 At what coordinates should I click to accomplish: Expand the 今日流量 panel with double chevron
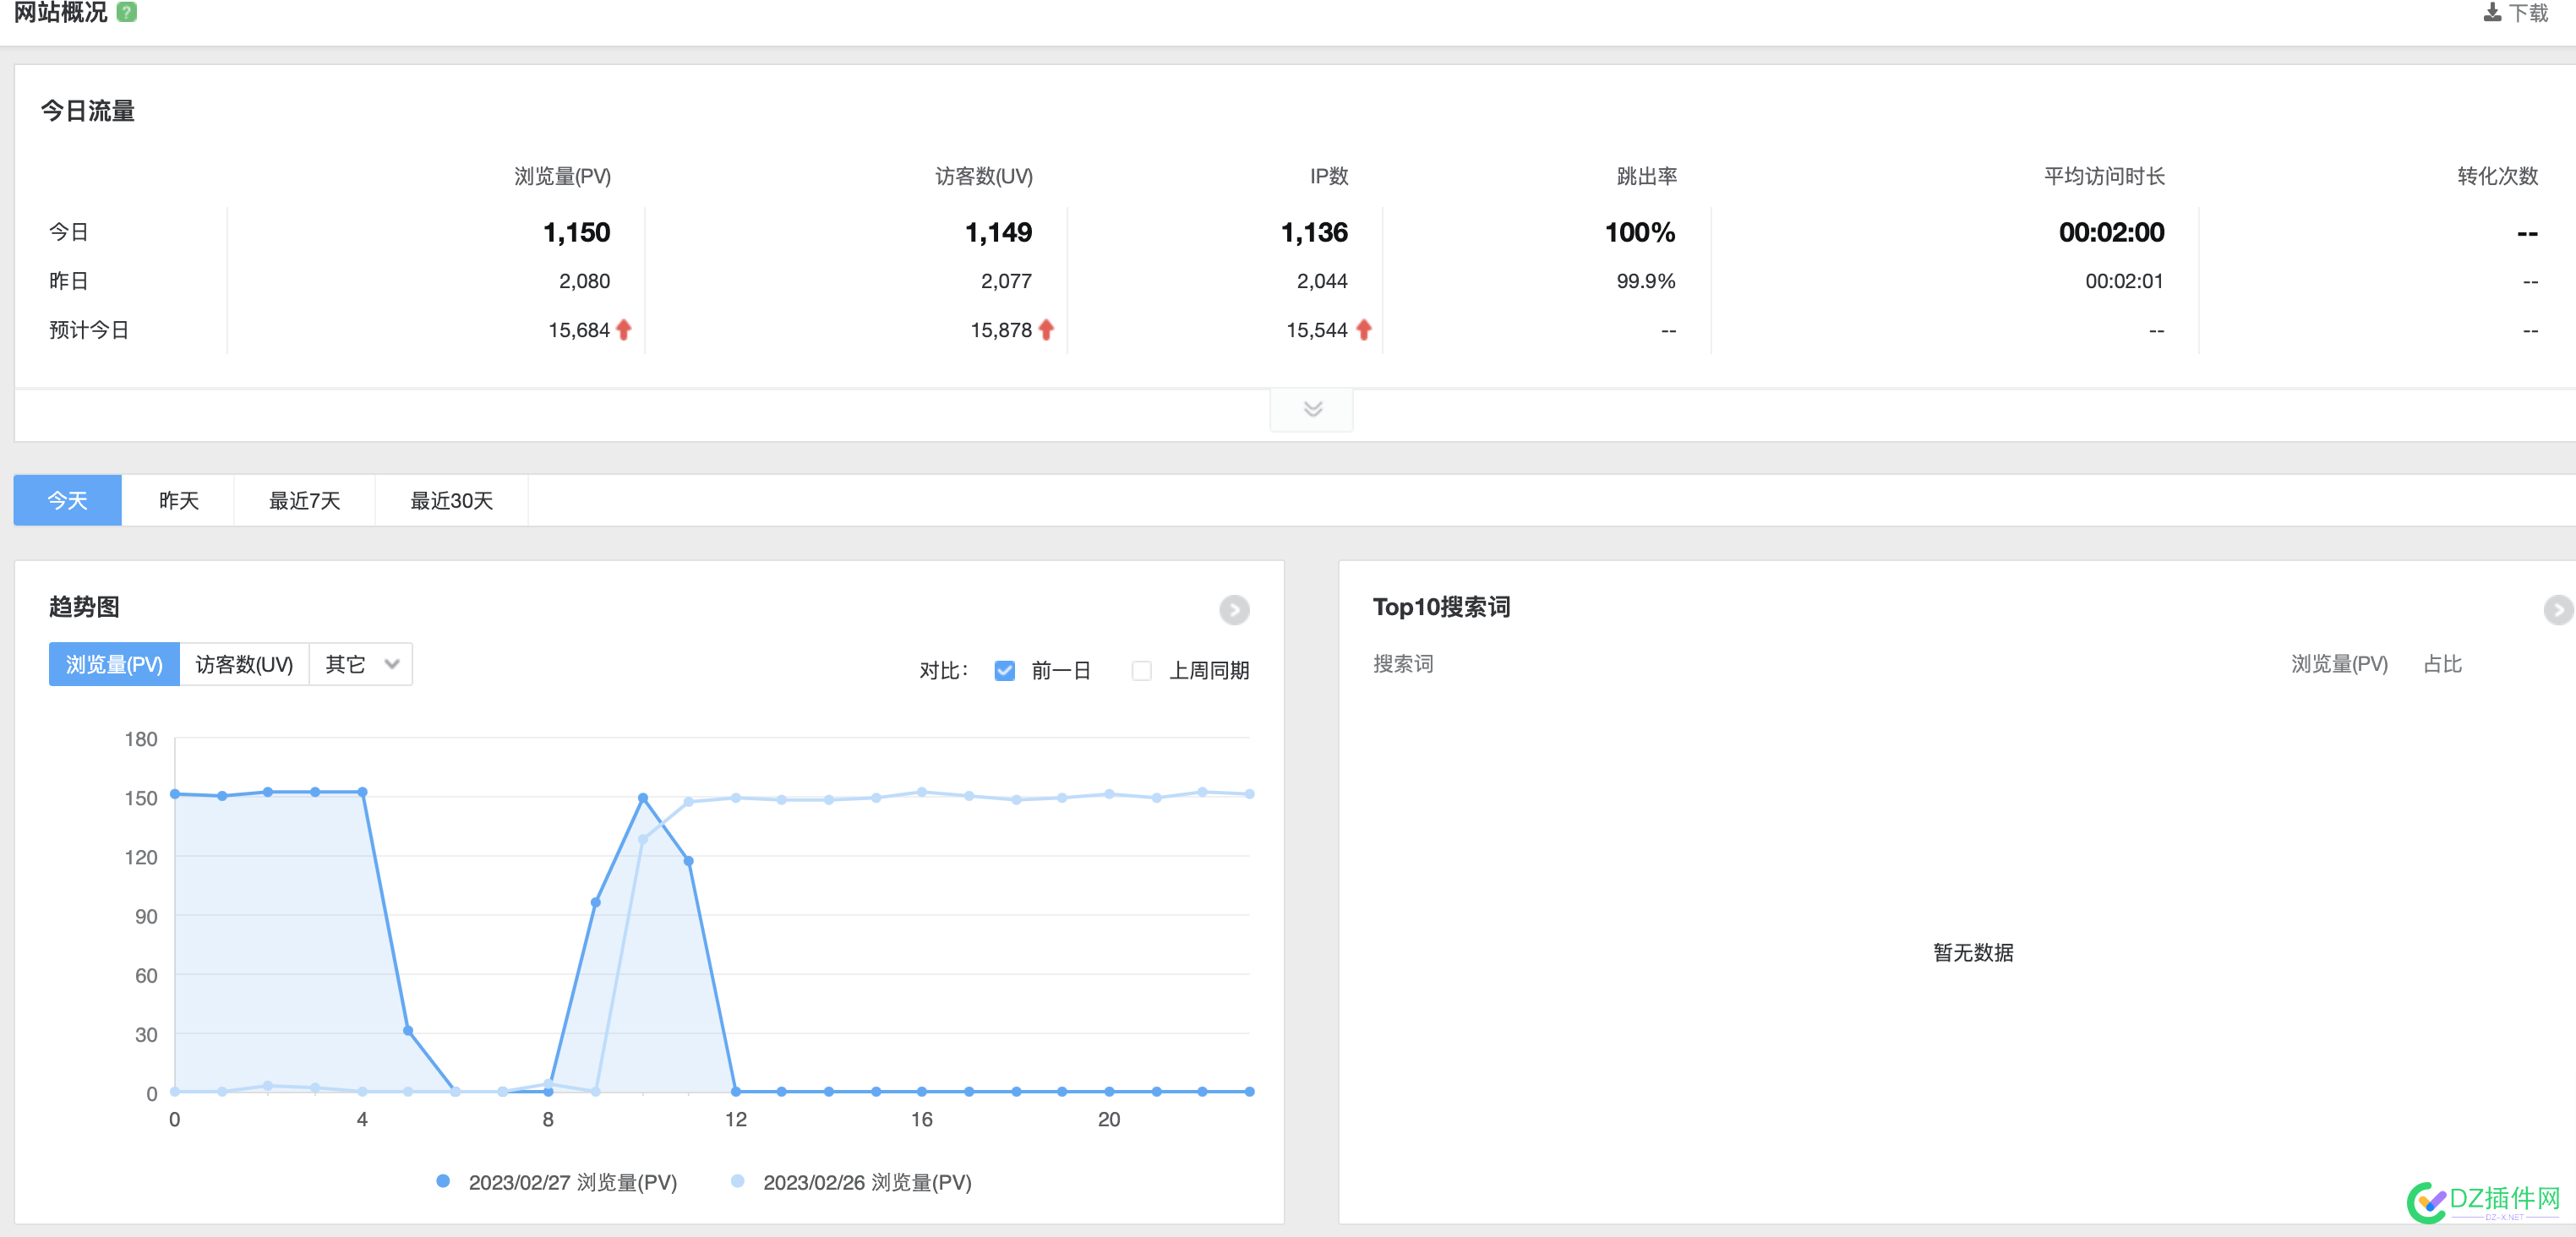coord(1312,409)
